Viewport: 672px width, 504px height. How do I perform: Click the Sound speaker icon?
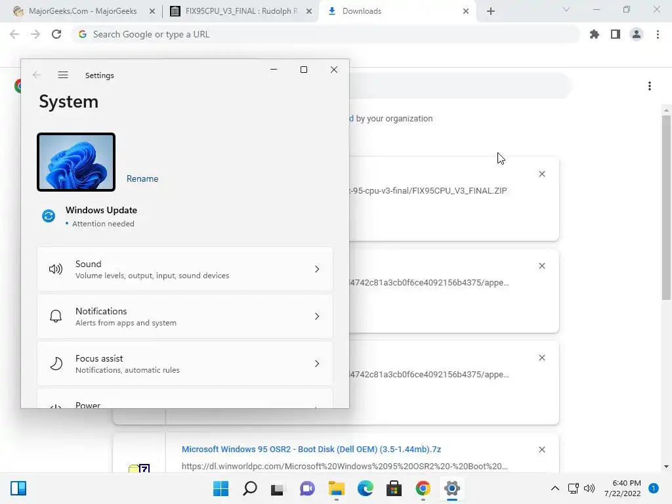56,269
